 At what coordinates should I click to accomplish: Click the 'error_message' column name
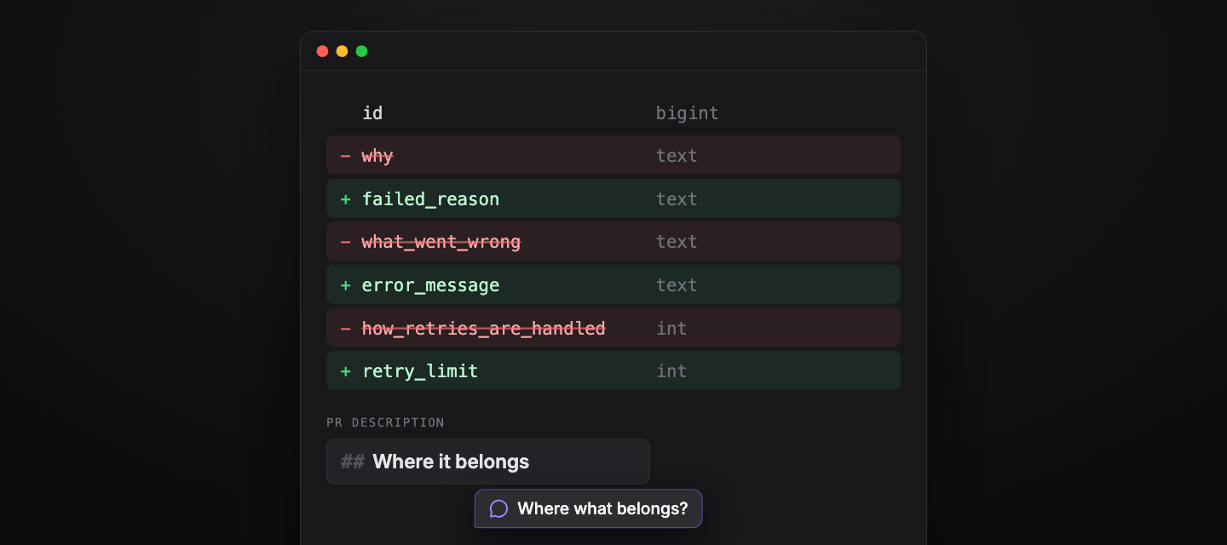(430, 285)
